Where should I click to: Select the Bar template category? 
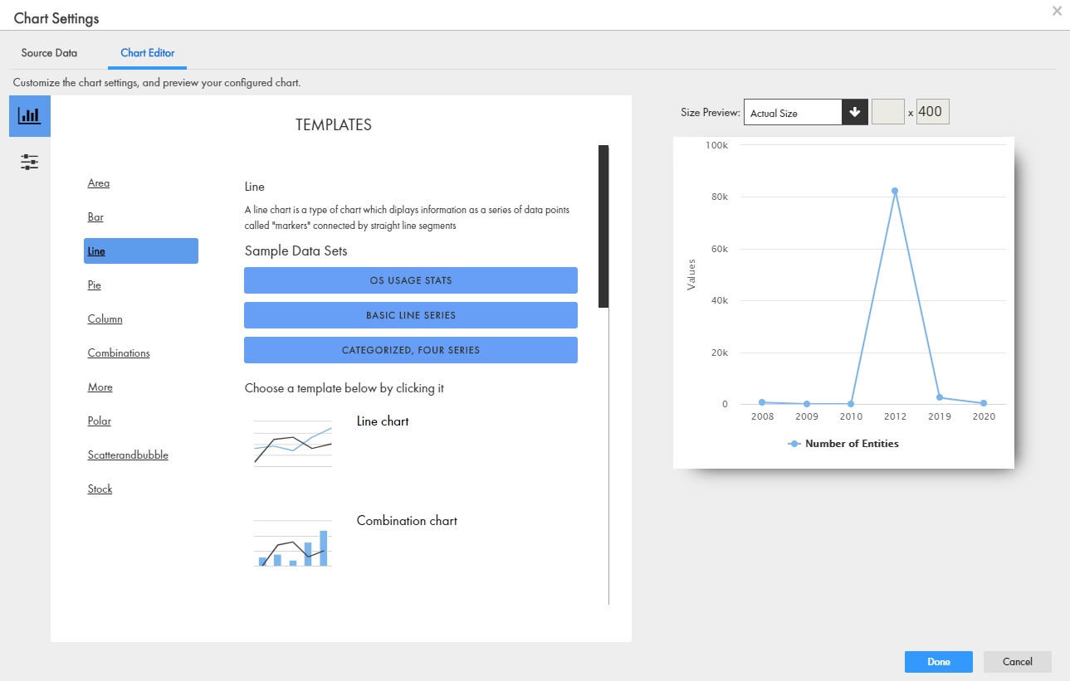(95, 217)
